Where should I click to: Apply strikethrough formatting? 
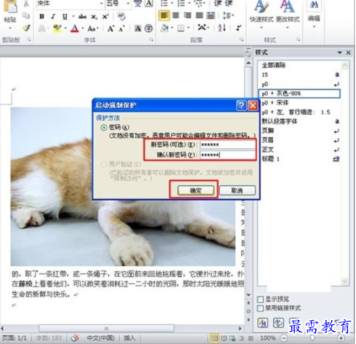click(82, 17)
